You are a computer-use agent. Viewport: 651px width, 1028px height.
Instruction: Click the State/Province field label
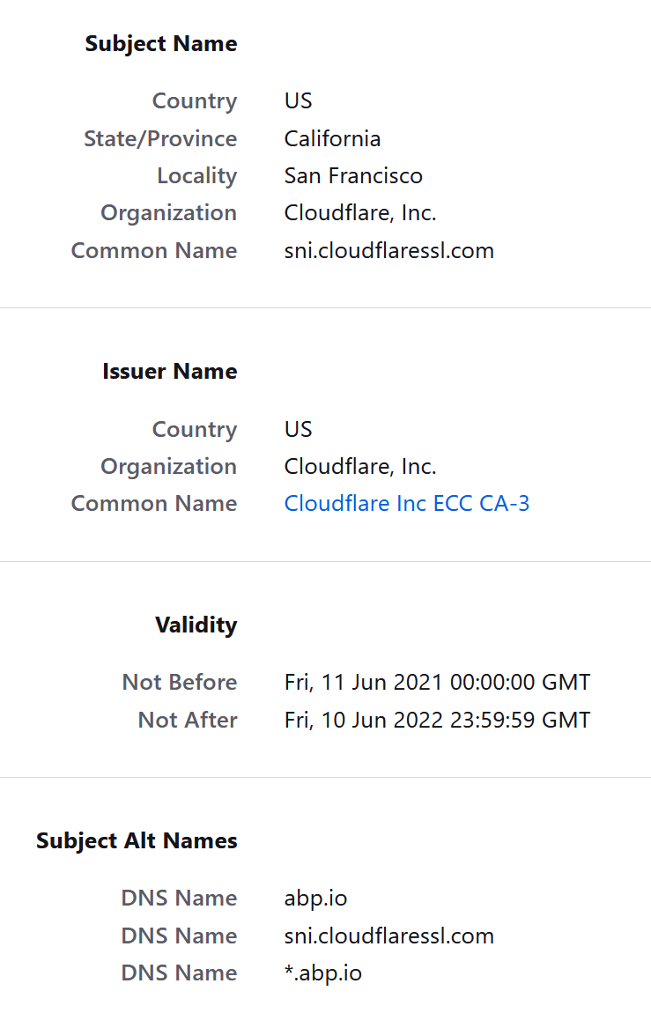(x=160, y=139)
